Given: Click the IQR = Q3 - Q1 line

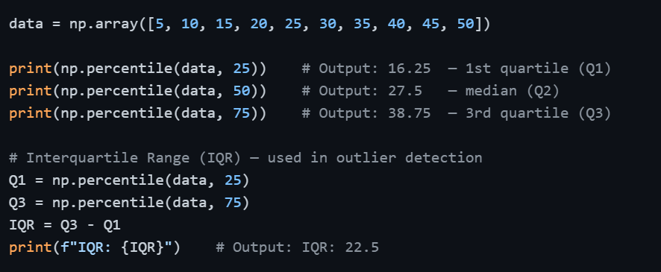Looking at the screenshot, I should 64,225.
